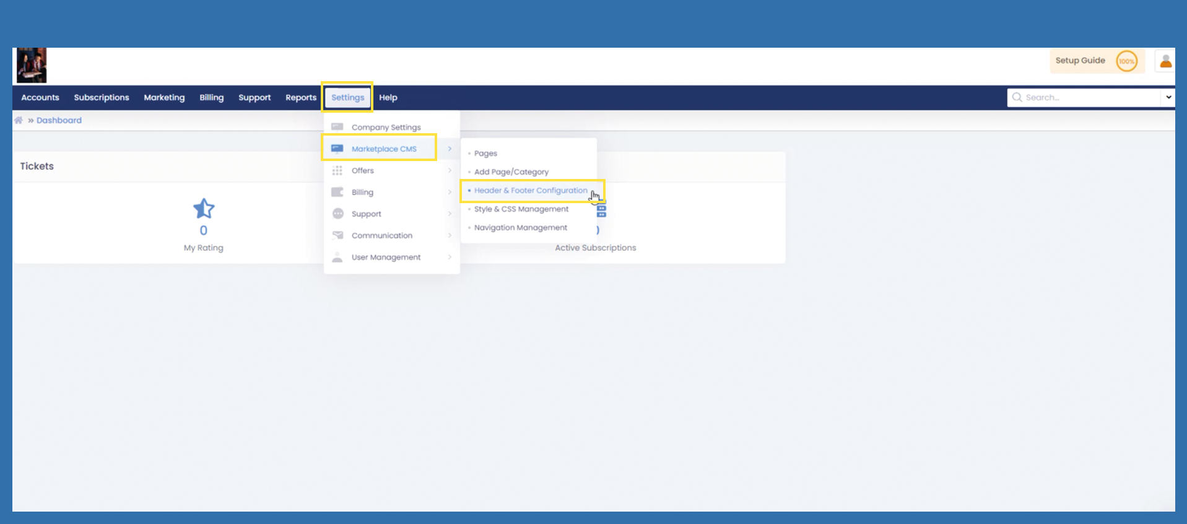The width and height of the screenshot is (1187, 524).
Task: Click the User Management person icon
Action: click(337, 257)
